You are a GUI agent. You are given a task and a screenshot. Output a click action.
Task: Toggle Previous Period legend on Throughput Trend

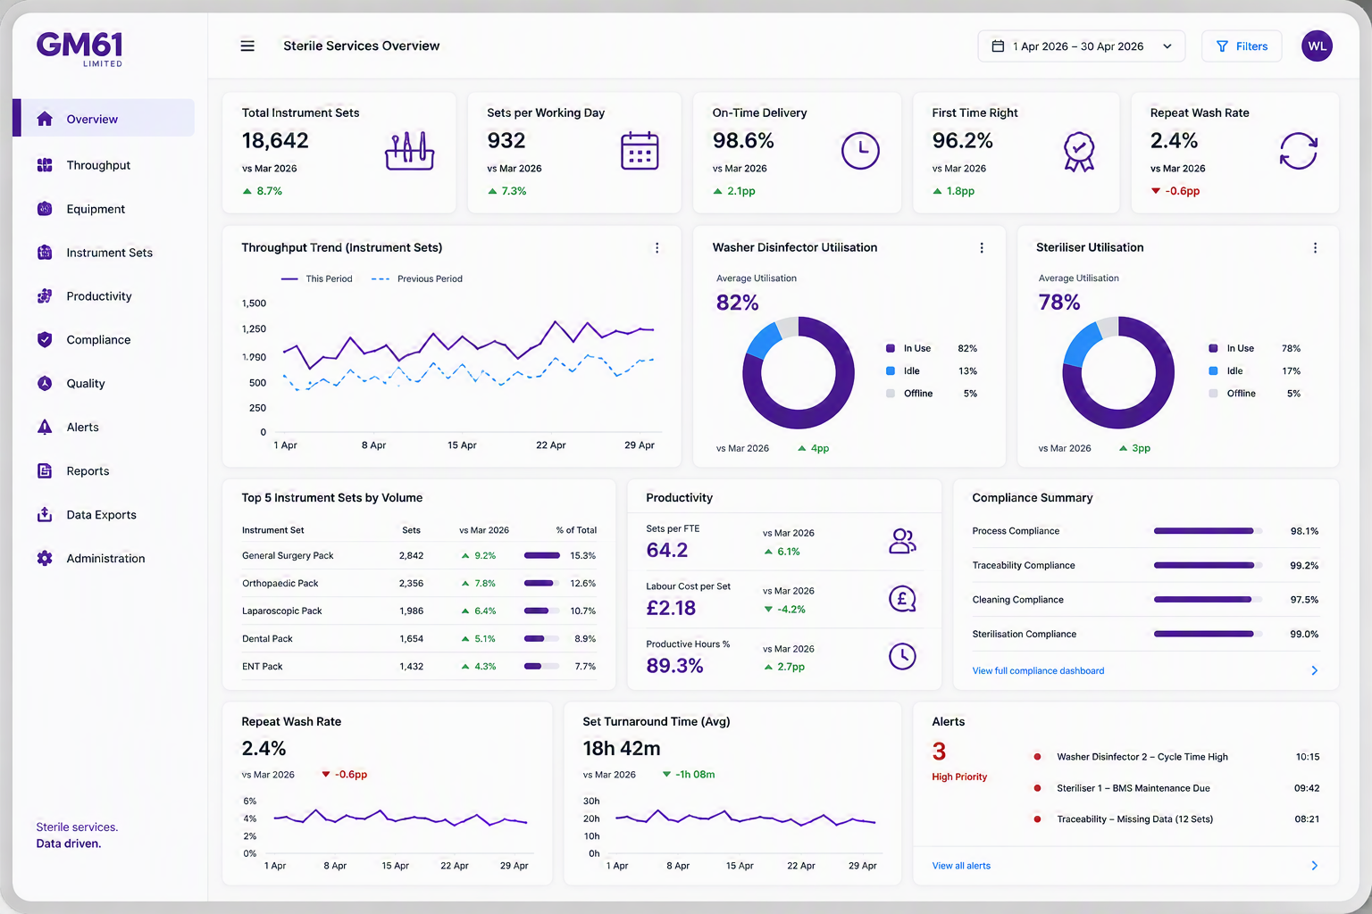point(417,278)
